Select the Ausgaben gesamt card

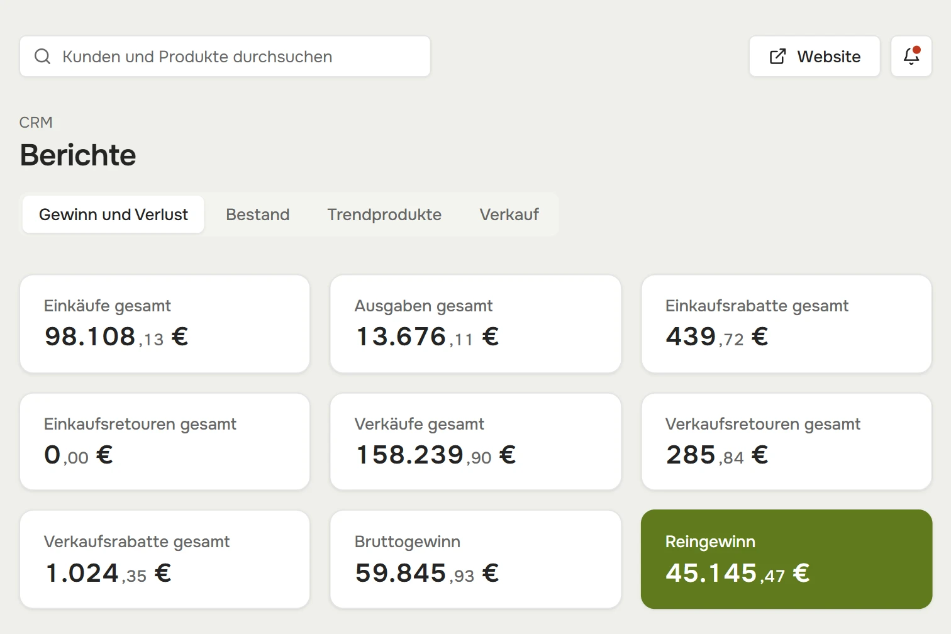click(x=475, y=324)
